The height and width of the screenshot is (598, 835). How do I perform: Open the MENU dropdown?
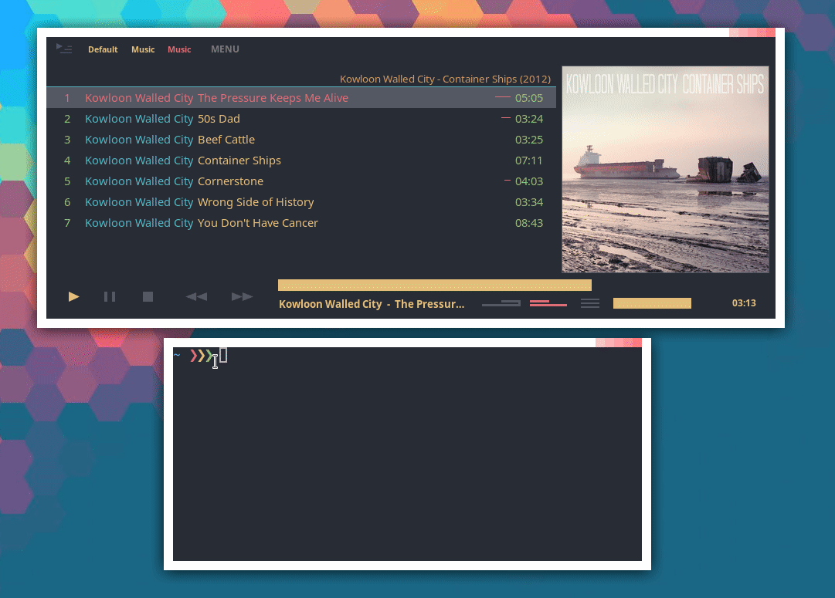click(225, 49)
